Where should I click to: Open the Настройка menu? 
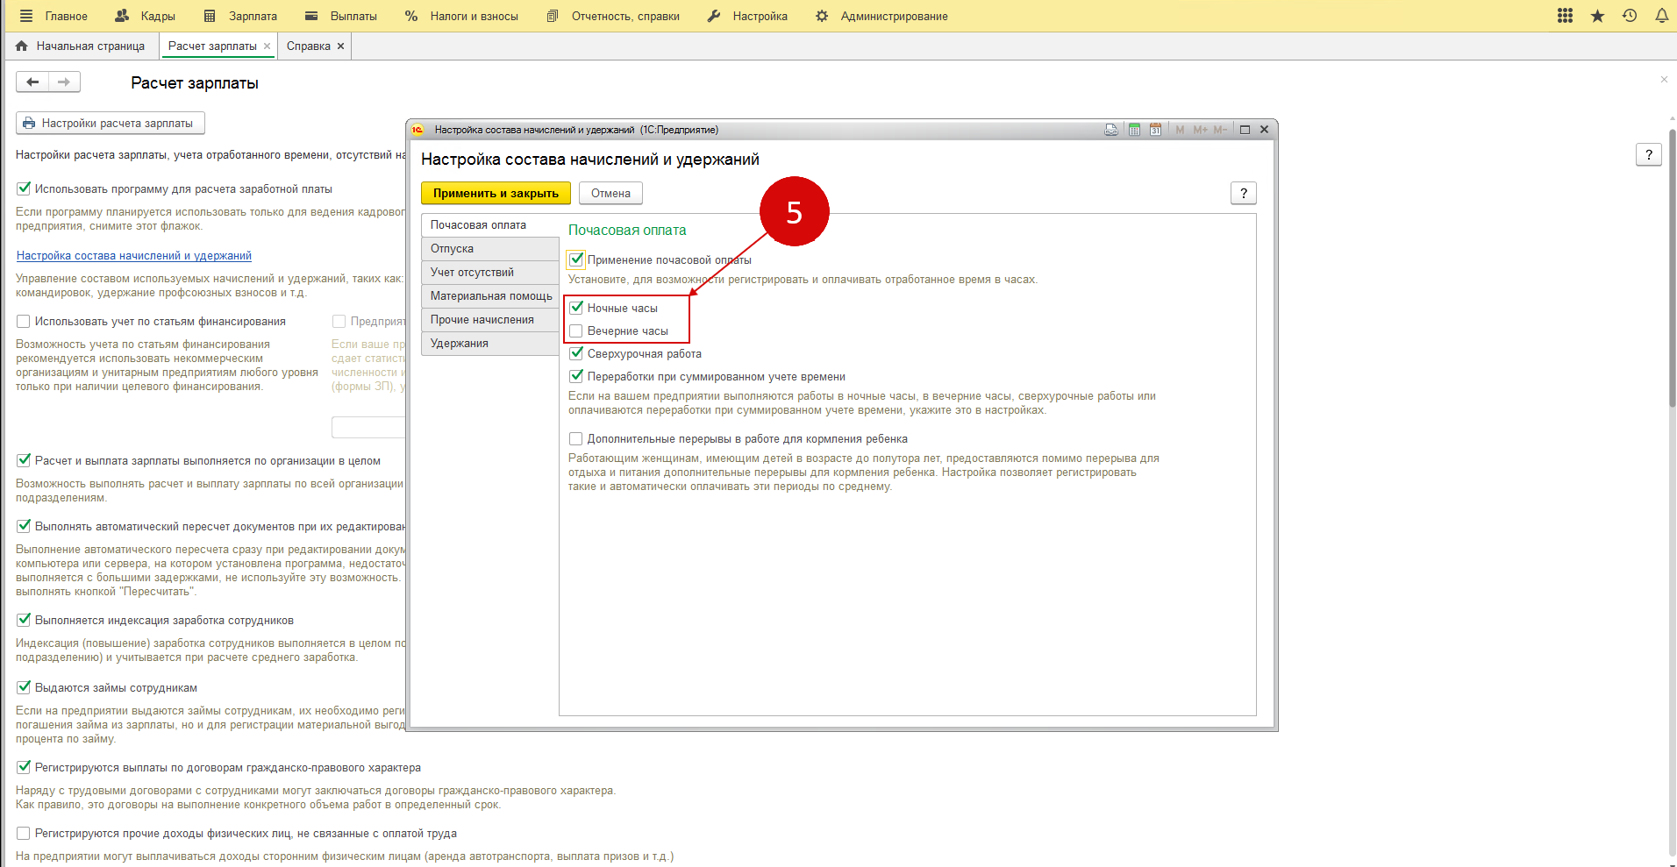(x=747, y=16)
